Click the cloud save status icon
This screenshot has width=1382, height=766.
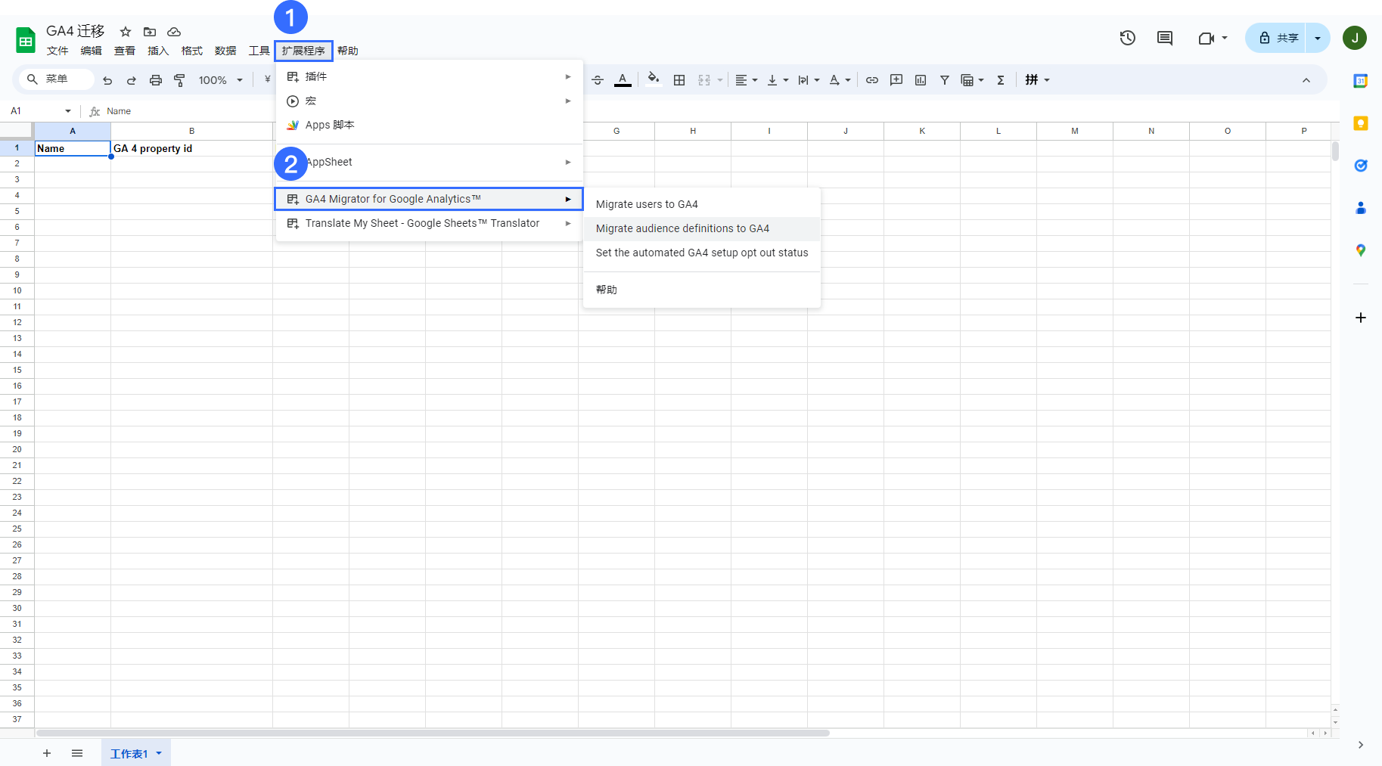click(x=174, y=32)
